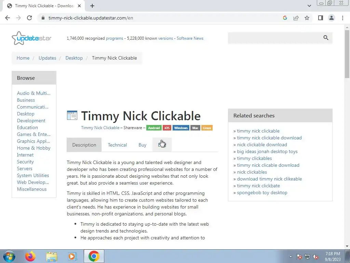The width and height of the screenshot is (350, 263).
Task: Click the share page icon
Action: (x=296, y=18)
